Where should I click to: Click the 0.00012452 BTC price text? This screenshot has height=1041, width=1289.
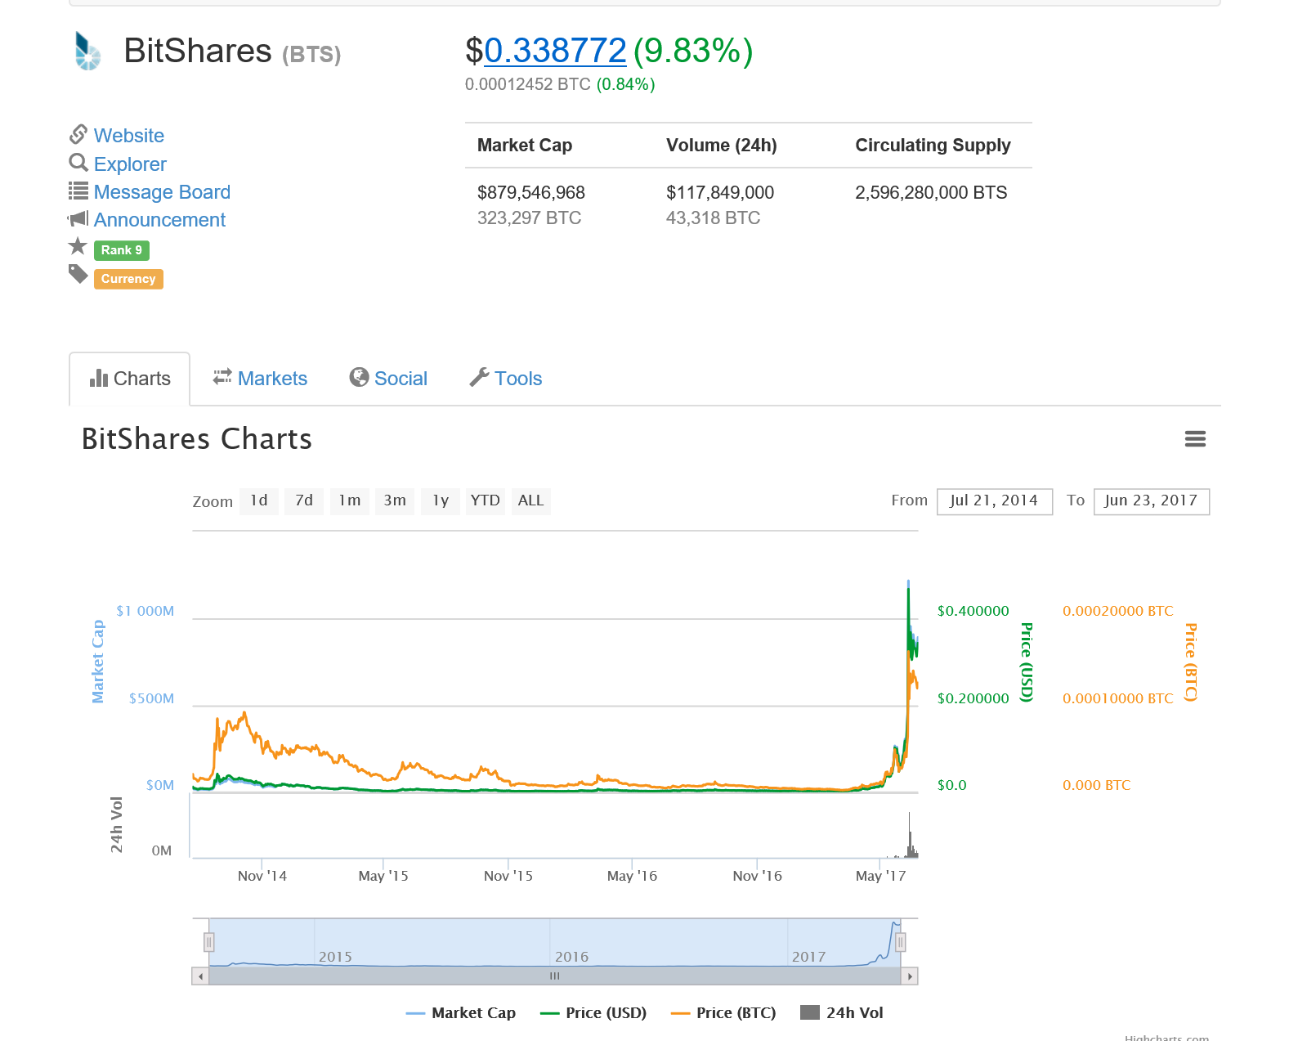click(x=528, y=84)
